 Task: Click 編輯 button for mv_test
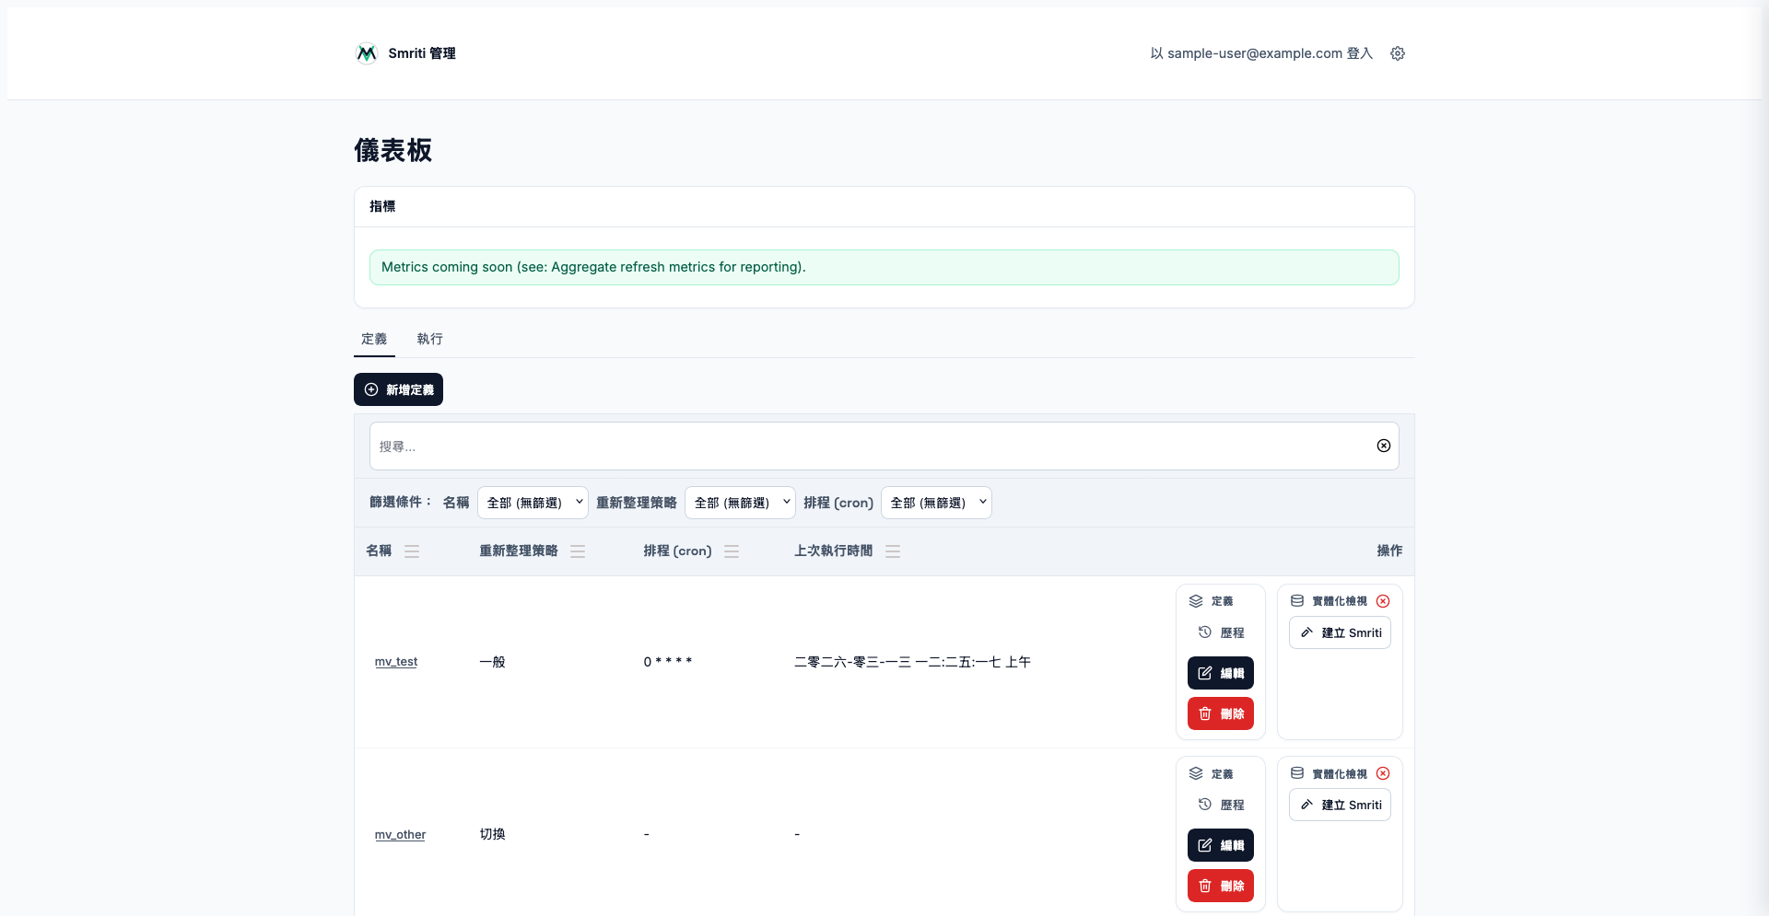click(x=1220, y=673)
